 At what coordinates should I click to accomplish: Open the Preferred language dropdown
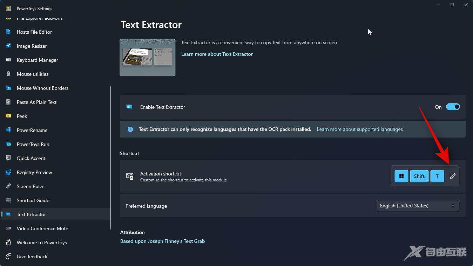point(418,206)
